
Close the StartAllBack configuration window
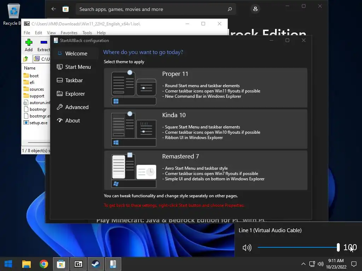click(x=304, y=40)
